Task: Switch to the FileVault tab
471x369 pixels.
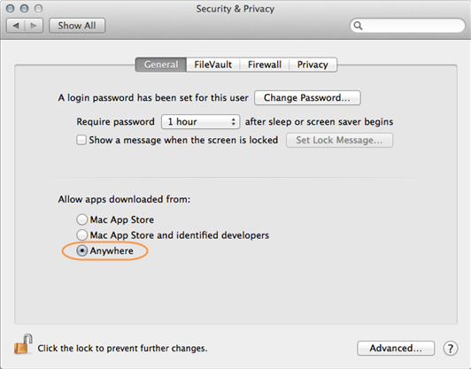Action: pyautogui.click(x=213, y=65)
